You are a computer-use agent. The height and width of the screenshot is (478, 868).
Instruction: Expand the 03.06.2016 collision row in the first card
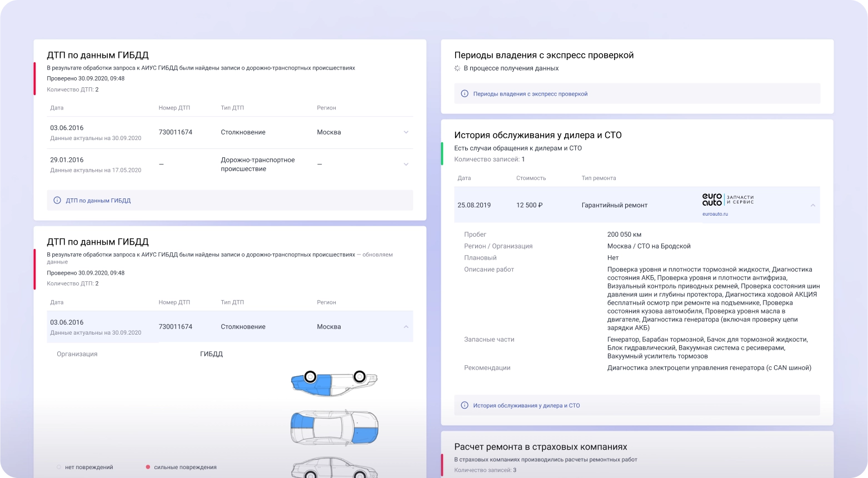pos(406,132)
